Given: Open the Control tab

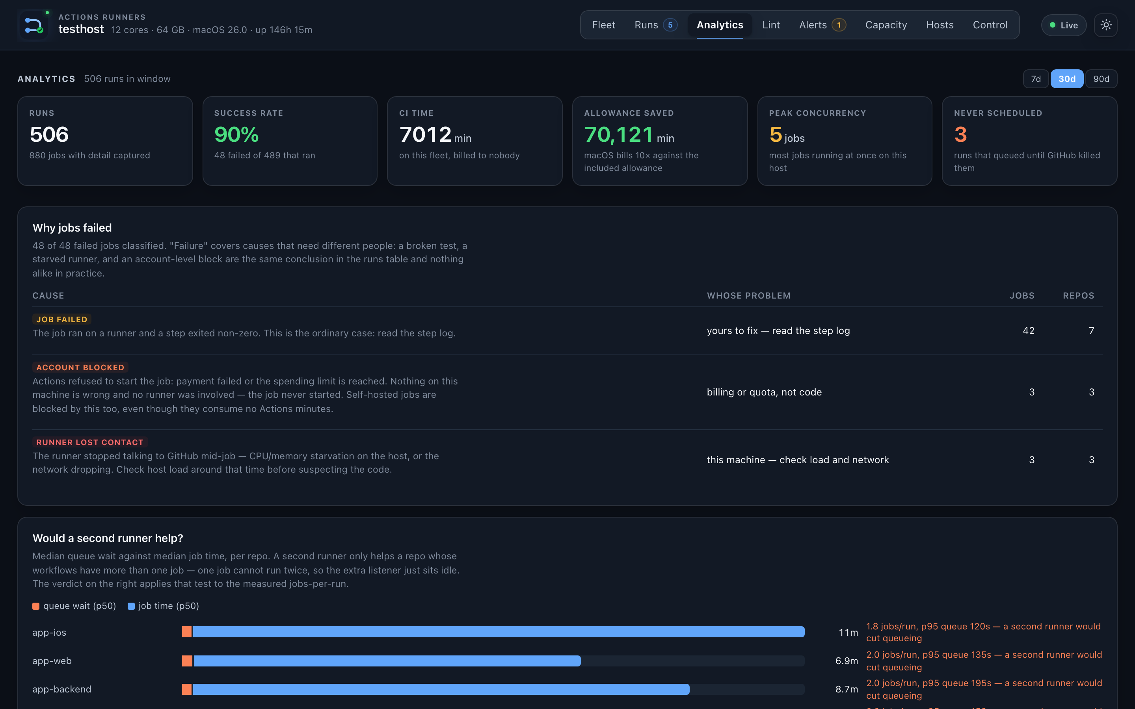Looking at the screenshot, I should click(x=990, y=25).
